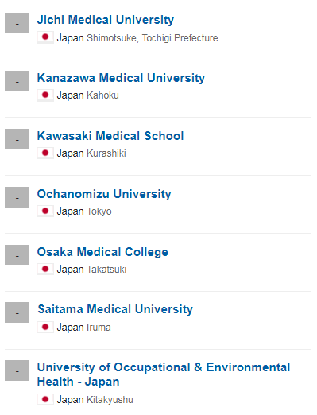Viewport: 317px width, 415px height.
Task: Open Ochanomizu University link
Action: pyautogui.click(x=104, y=194)
